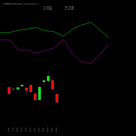
Task: Select the red candlestick for 13 Jul
Action: pos(9,91)
